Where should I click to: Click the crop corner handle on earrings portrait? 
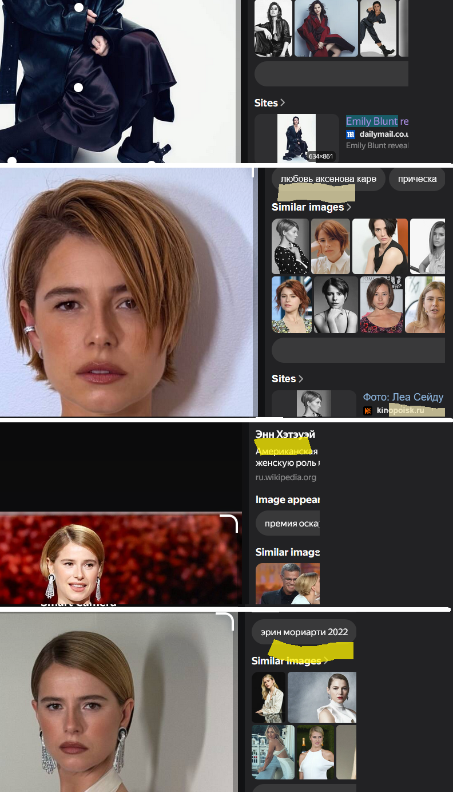[227, 620]
